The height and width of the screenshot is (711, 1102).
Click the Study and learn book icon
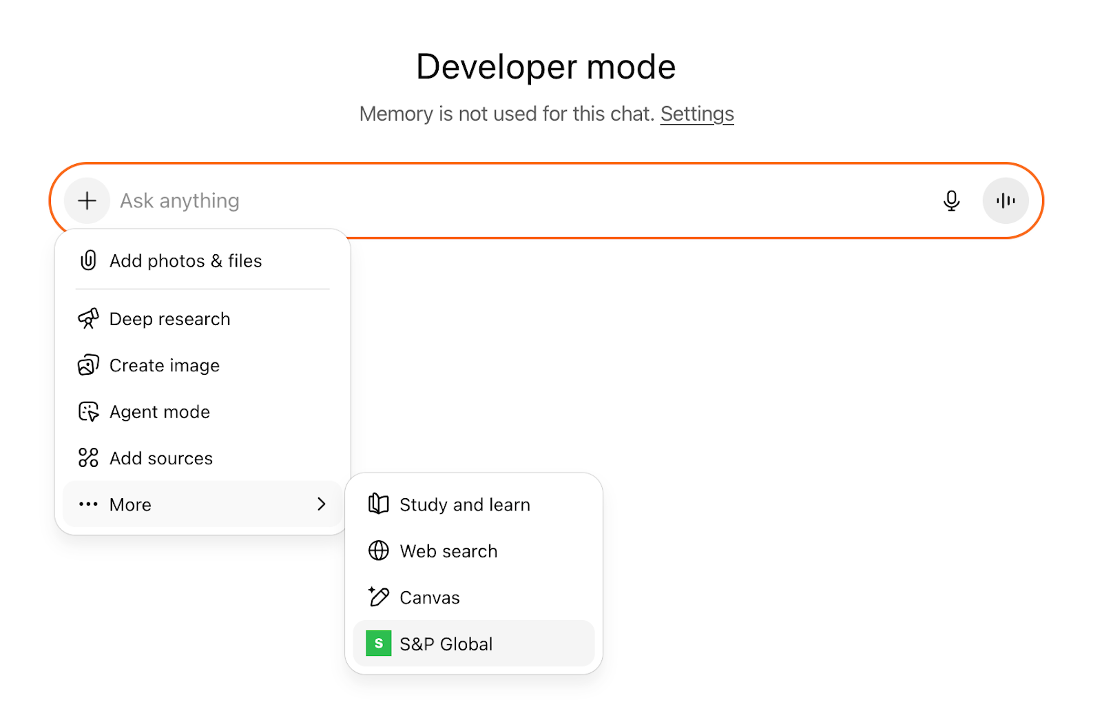[x=378, y=504]
